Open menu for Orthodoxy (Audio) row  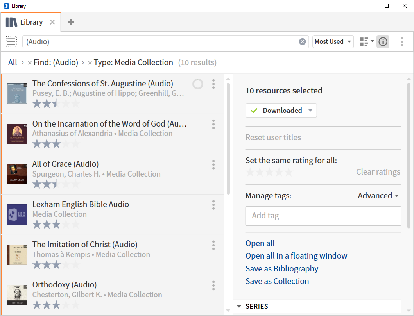213,286
